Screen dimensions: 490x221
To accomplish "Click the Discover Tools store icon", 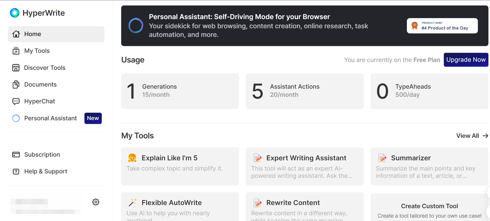I will pos(16,68).
